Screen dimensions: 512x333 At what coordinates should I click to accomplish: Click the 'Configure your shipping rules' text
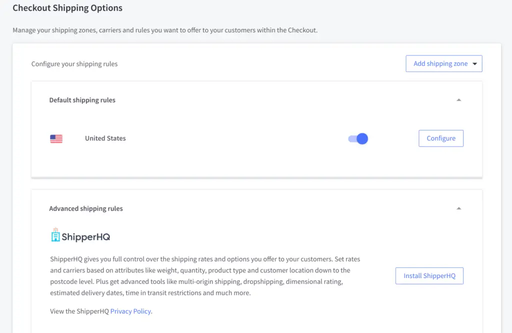pos(74,64)
